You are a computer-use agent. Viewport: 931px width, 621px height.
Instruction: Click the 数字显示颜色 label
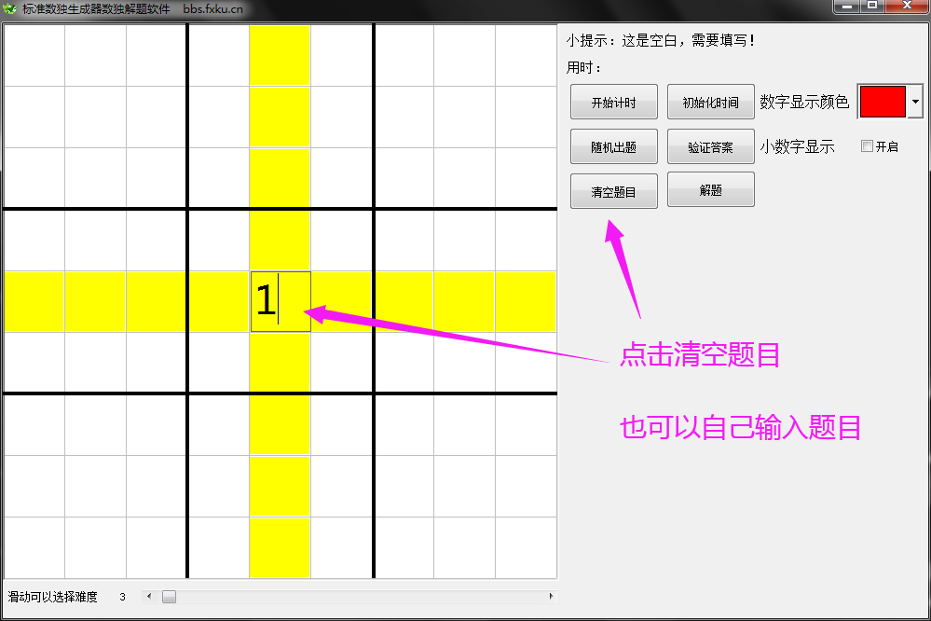[x=804, y=102]
